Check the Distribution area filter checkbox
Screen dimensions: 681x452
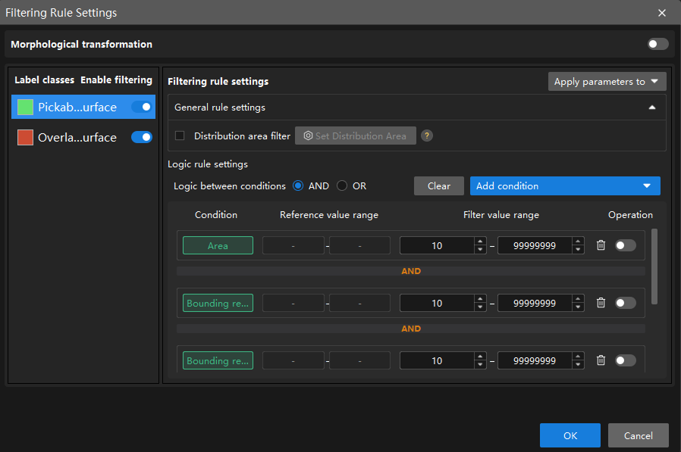pyautogui.click(x=180, y=136)
